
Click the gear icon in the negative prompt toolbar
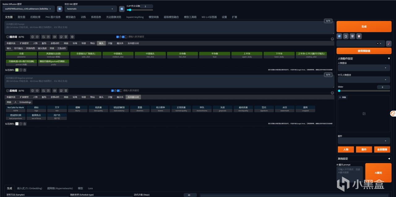click(37, 91)
